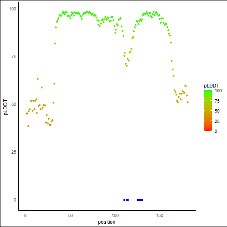Select the last data point at the far right
Screen dimensions: 227x227
(188, 102)
